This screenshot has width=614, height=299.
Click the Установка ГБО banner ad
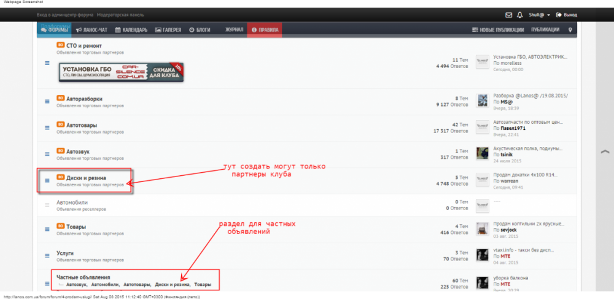(122, 72)
